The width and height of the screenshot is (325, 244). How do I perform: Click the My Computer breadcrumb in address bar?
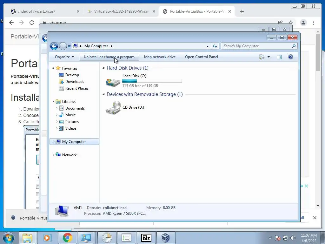(96, 46)
